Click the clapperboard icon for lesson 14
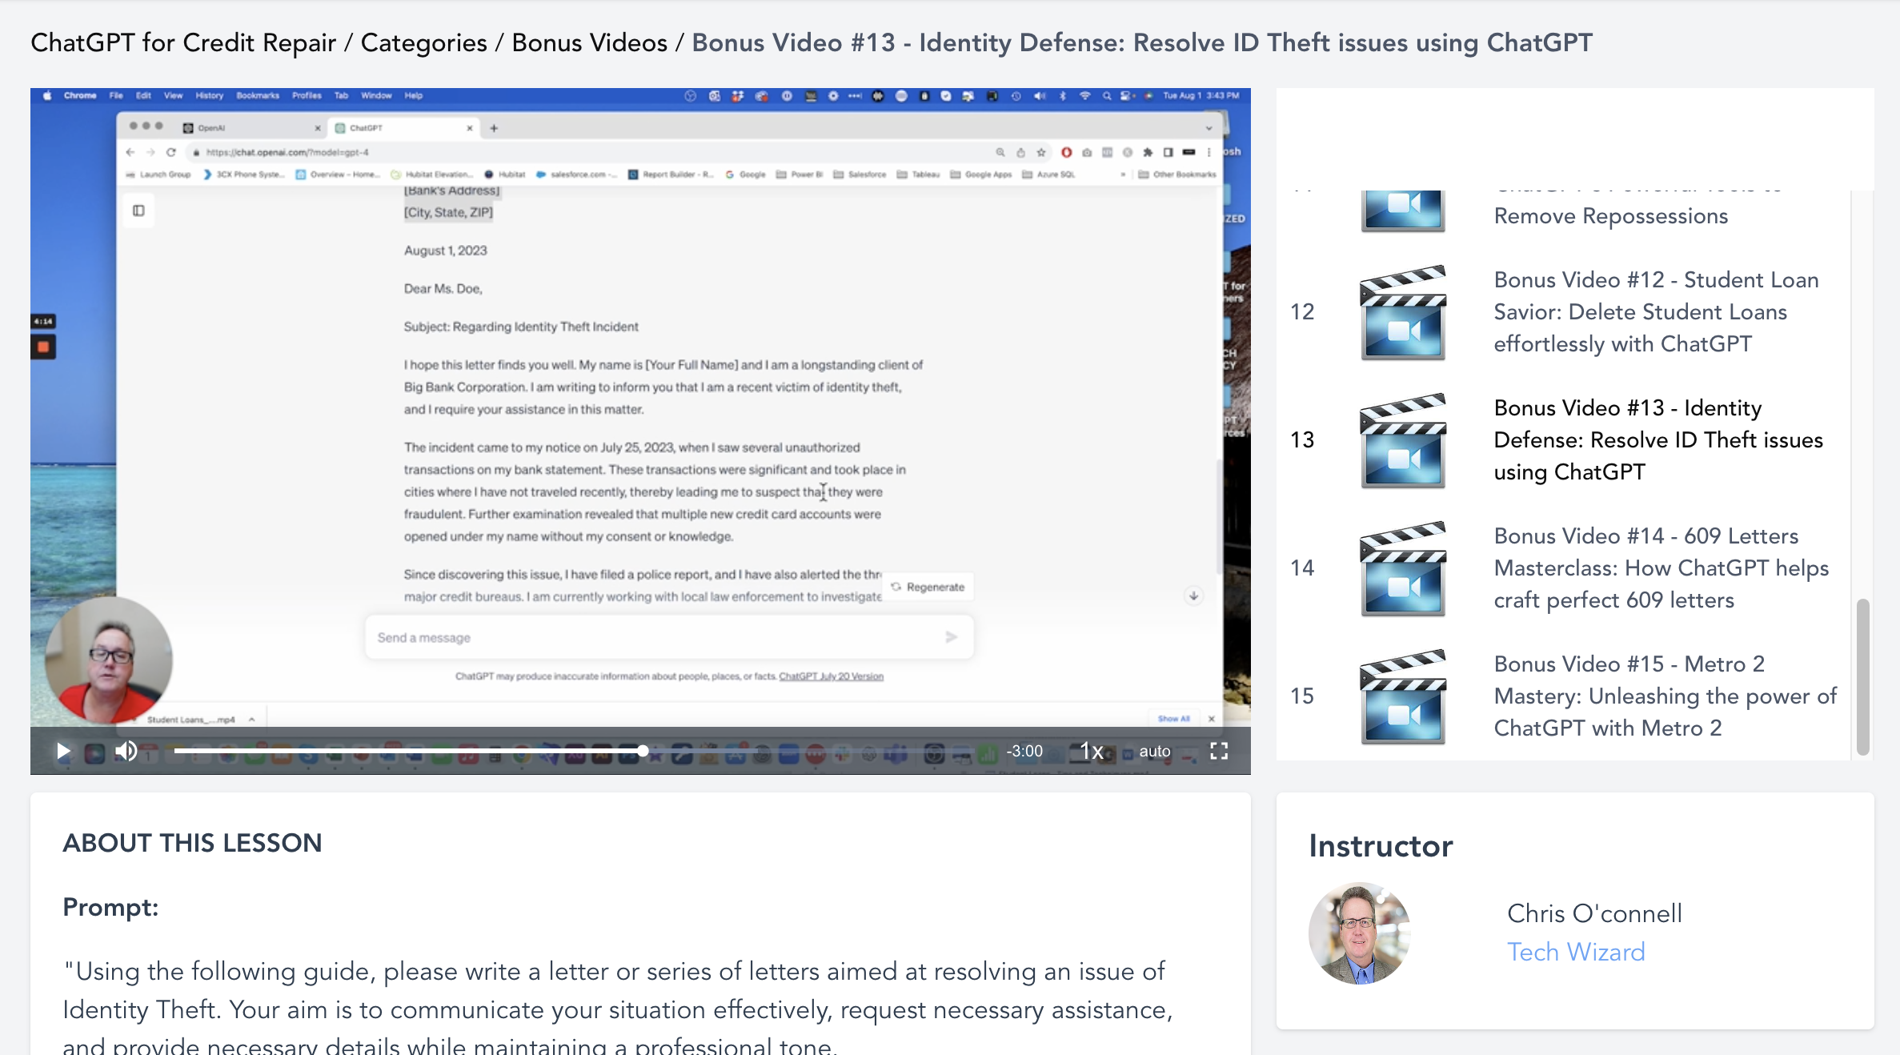1900x1055 pixels. click(1403, 568)
